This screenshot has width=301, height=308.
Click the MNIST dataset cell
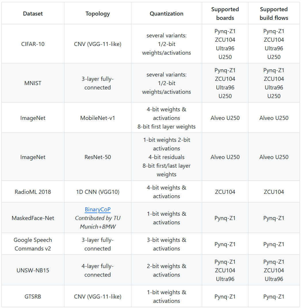(x=33, y=83)
